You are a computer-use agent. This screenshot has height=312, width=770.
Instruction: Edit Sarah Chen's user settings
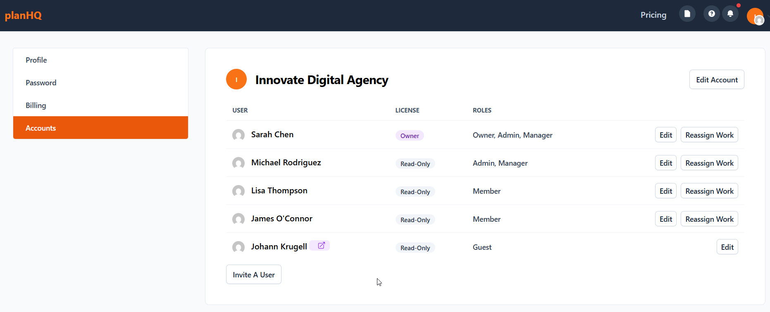coord(665,135)
